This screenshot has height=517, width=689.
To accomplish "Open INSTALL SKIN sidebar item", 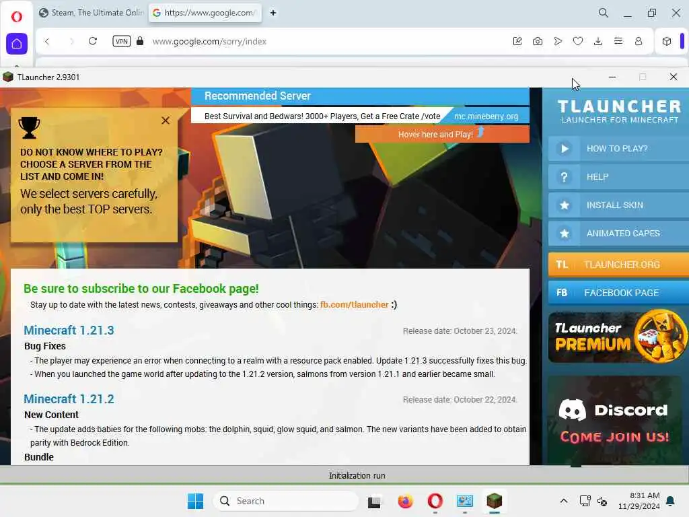I will pyautogui.click(x=618, y=205).
